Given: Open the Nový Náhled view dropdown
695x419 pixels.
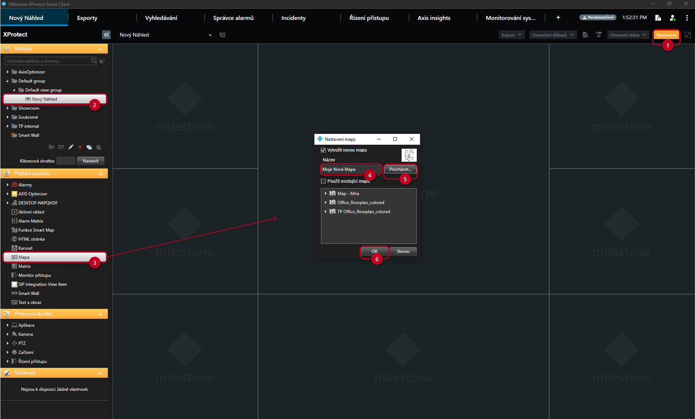Looking at the screenshot, I should pyautogui.click(x=210, y=35).
